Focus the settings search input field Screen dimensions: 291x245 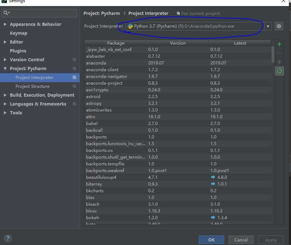39,13
